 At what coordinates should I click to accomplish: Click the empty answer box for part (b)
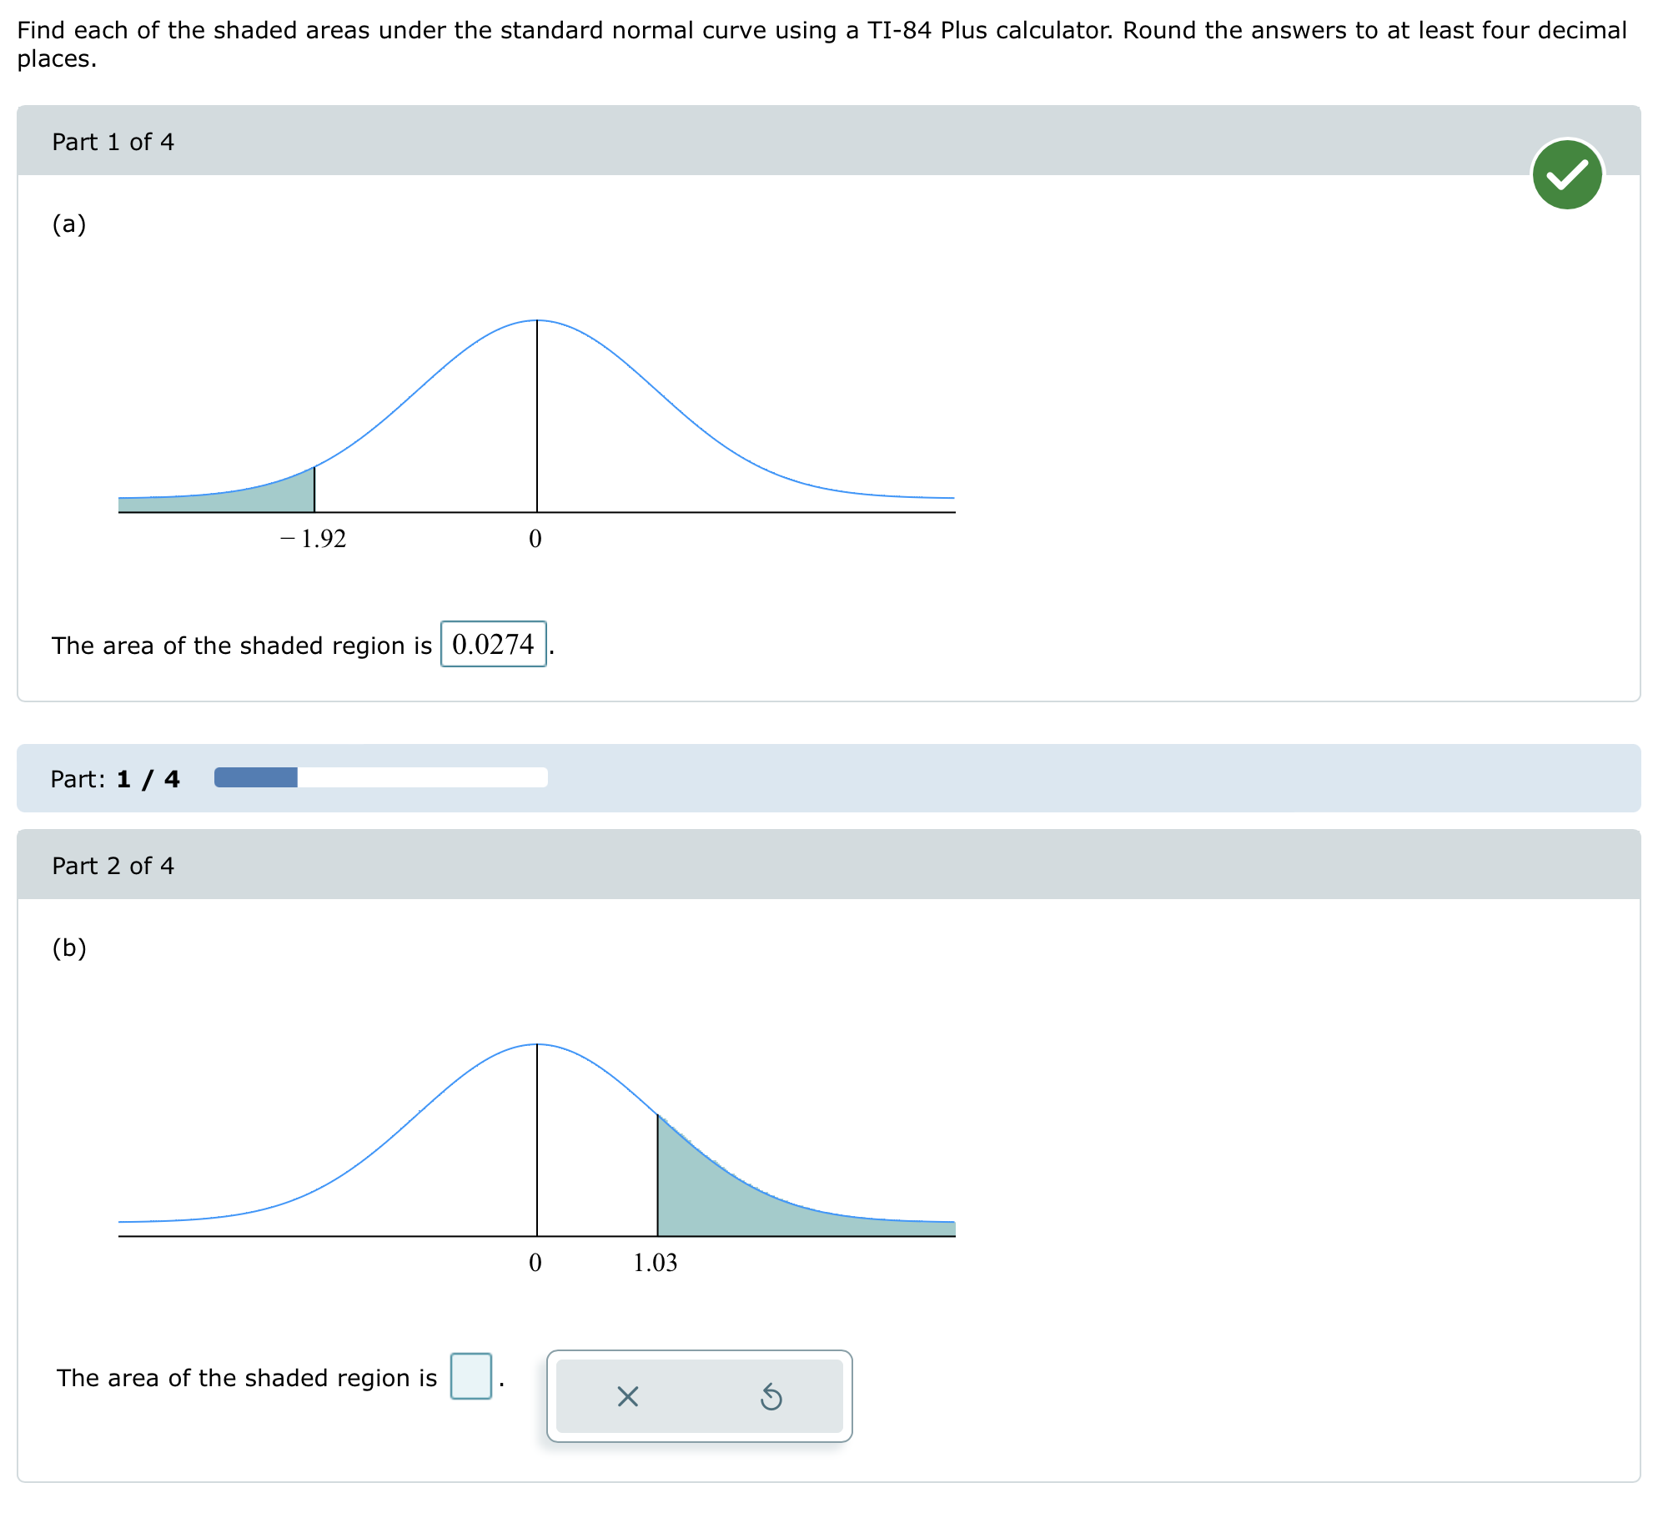470,1377
